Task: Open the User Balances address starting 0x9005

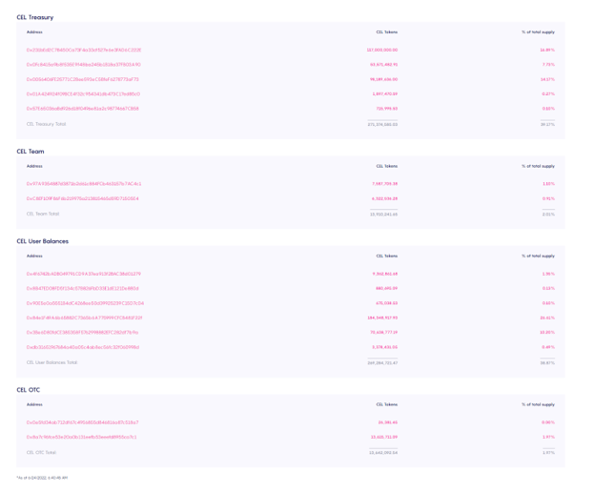Action: tap(85, 303)
